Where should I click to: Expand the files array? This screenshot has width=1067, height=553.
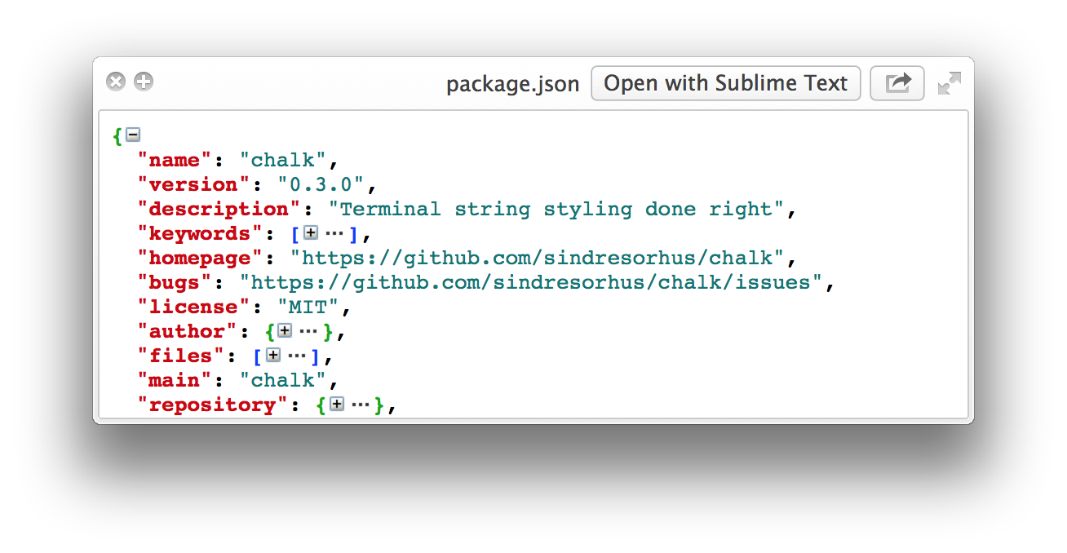pyautogui.click(x=272, y=356)
